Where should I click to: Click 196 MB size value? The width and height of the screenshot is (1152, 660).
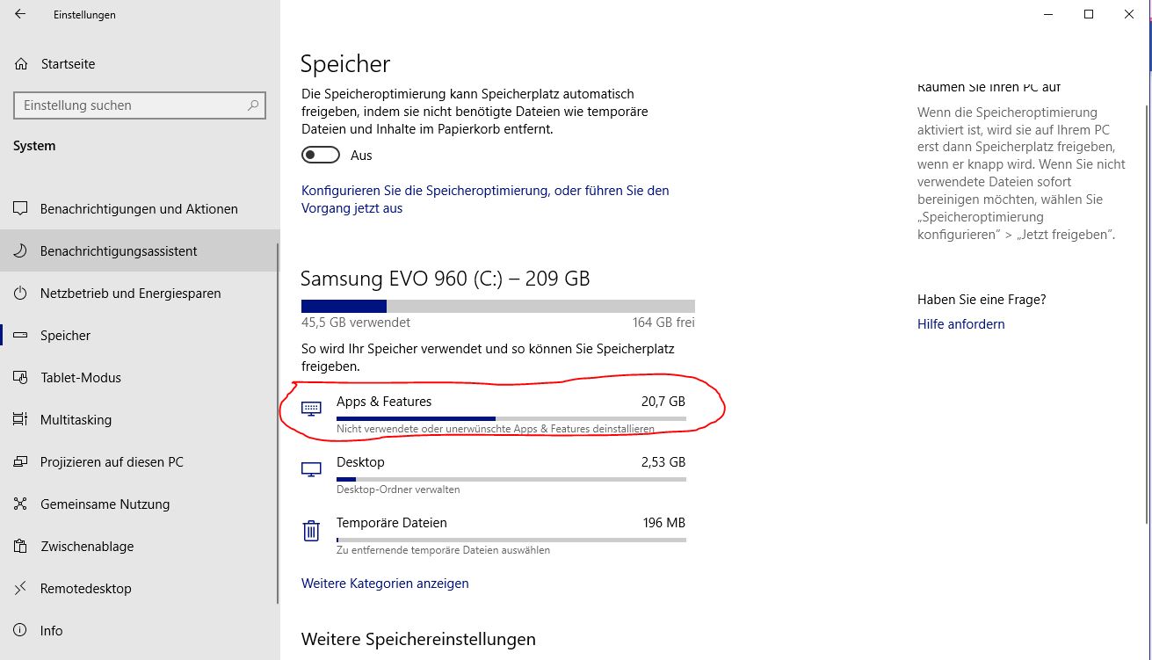click(664, 523)
